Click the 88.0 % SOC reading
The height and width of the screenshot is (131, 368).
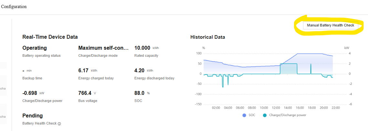pyautogui.click(x=139, y=93)
